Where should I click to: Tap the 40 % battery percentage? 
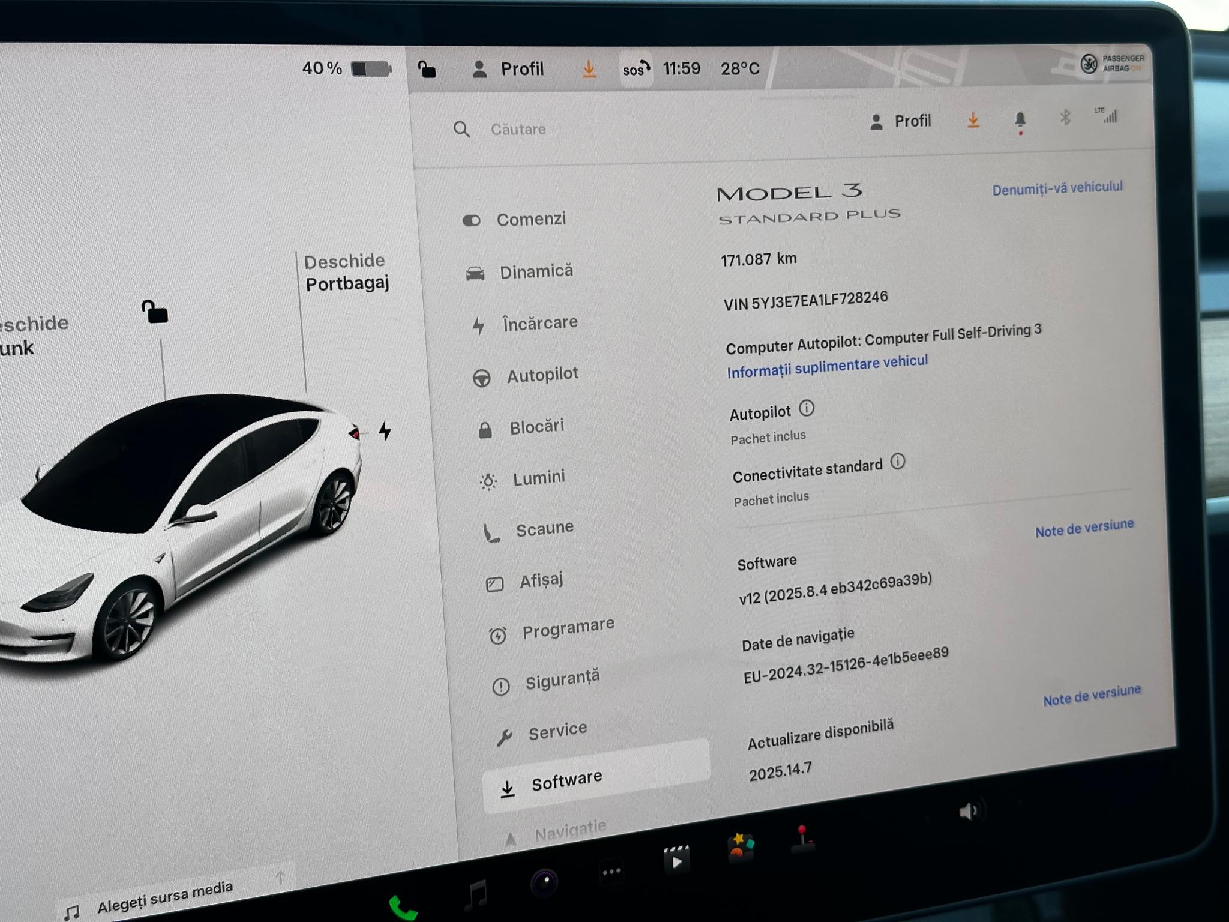322,68
